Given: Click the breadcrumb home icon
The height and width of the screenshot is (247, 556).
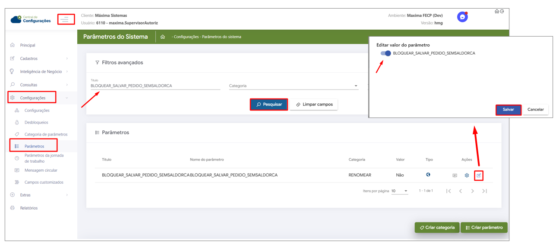Looking at the screenshot, I should click(x=163, y=37).
